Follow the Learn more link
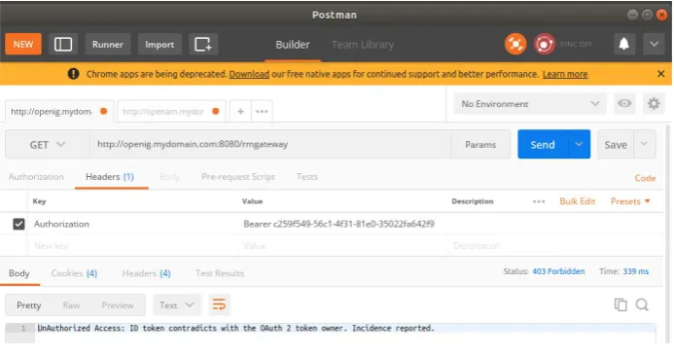The image size is (674, 354). coord(565,74)
